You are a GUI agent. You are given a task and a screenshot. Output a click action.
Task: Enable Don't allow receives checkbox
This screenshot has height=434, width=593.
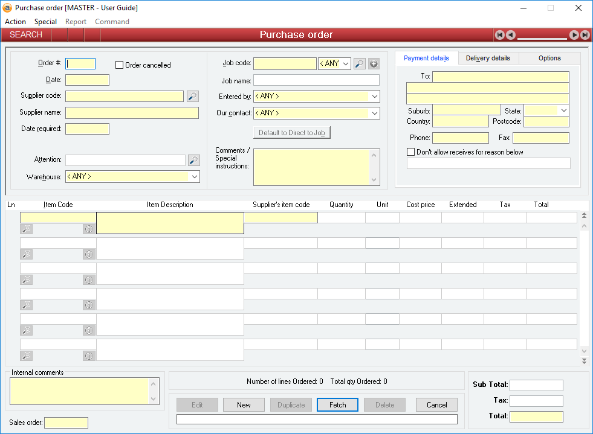click(x=411, y=152)
